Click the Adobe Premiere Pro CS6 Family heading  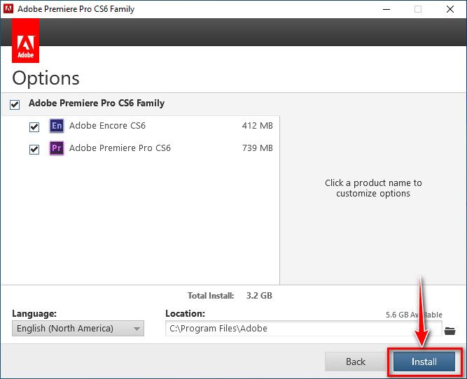click(97, 103)
